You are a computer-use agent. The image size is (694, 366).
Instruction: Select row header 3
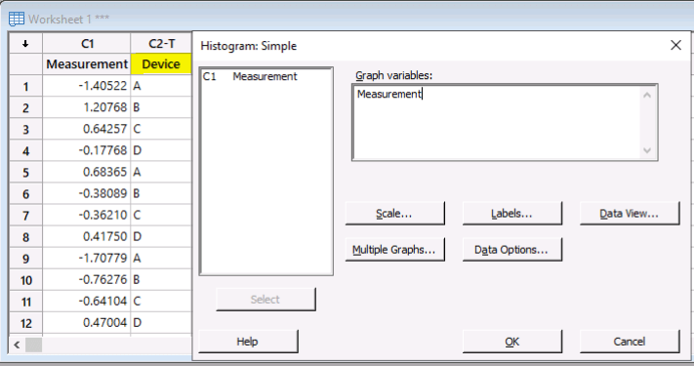(25, 129)
